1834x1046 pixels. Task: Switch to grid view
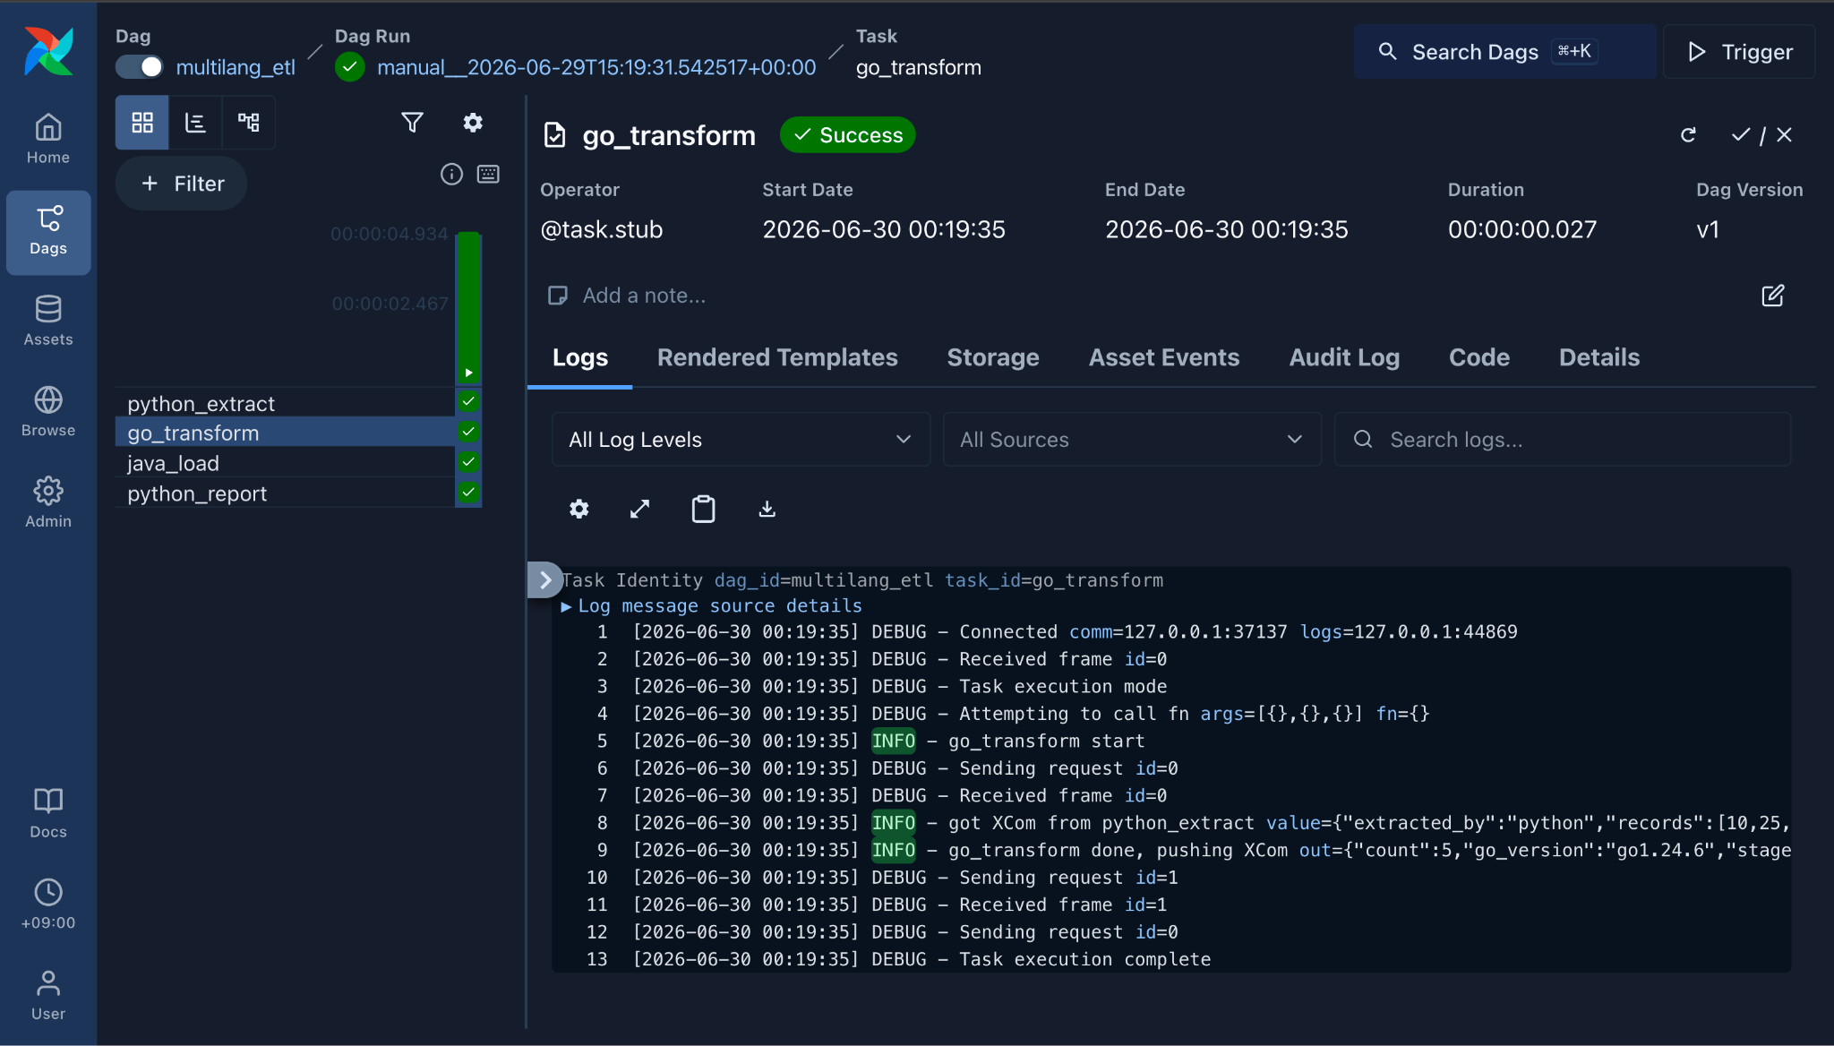click(x=142, y=123)
